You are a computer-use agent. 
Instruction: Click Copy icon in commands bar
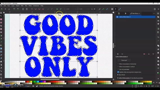pyautogui.click(x=158, y=45)
